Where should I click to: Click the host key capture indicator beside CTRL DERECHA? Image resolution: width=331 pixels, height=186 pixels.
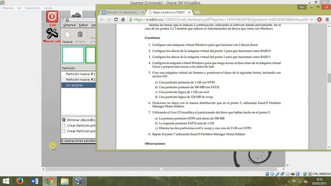point(310,174)
